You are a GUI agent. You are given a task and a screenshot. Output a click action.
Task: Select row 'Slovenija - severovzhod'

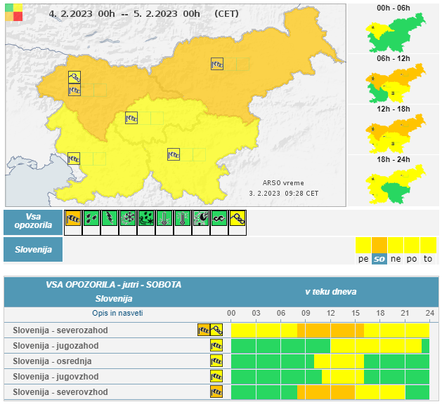221,392
